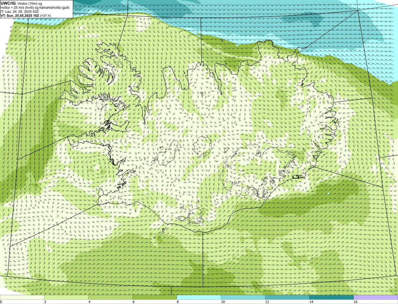Click the legend label "8"
398x304 pixels.
click(178, 302)
